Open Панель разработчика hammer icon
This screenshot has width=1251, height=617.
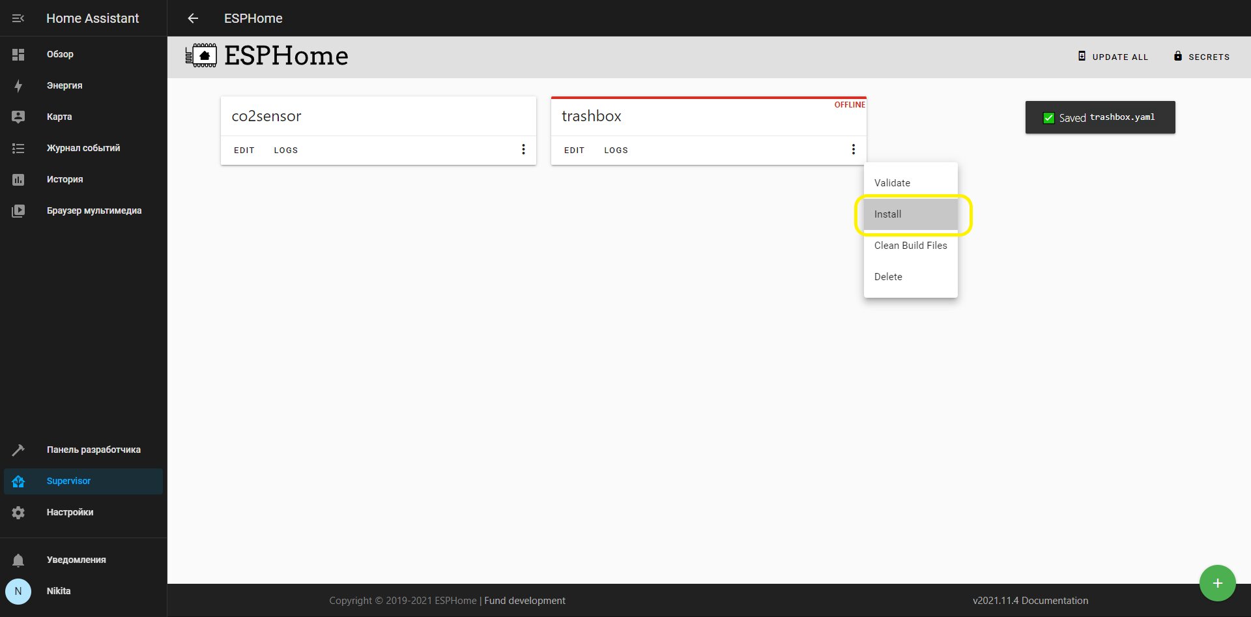18,450
